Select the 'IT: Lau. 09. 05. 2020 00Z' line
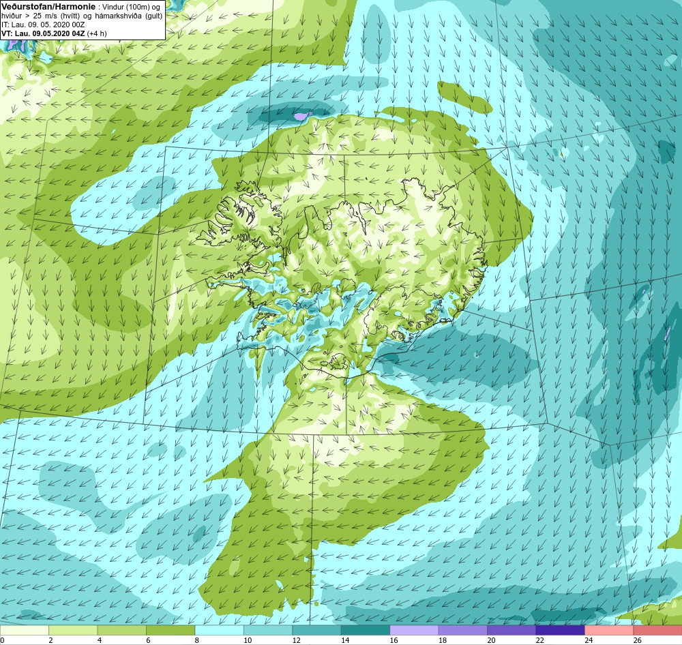This screenshot has height=645, width=682. [42, 25]
